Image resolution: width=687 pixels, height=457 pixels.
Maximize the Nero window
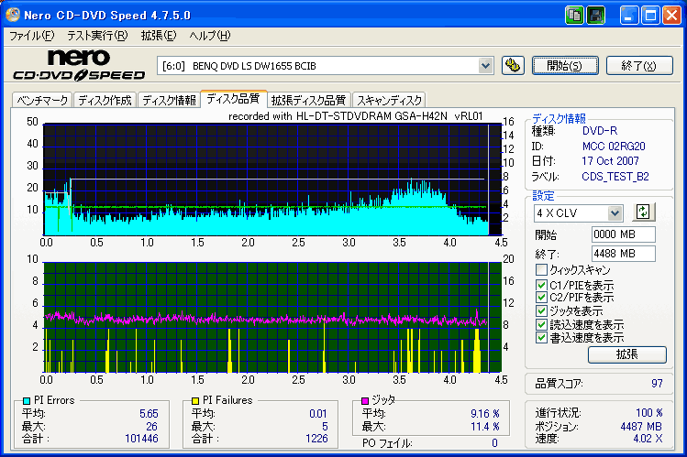click(650, 16)
